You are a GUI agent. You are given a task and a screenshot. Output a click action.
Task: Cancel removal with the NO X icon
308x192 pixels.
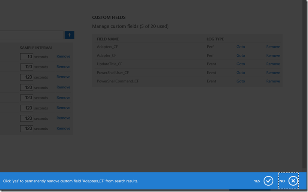(293, 181)
